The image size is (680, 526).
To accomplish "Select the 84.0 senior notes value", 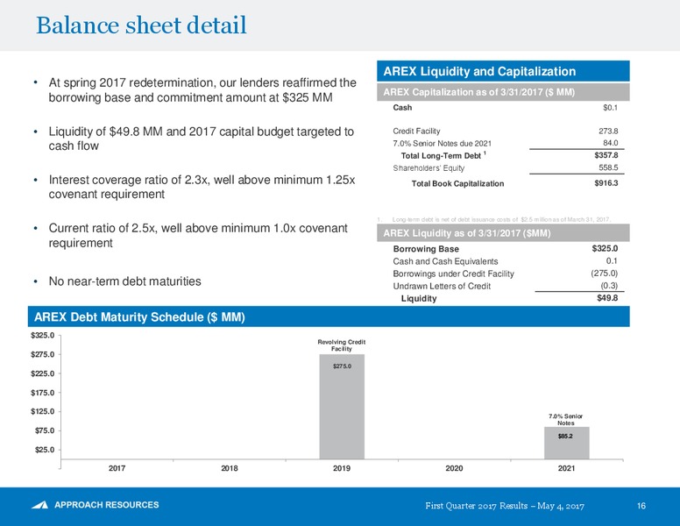I will pyautogui.click(x=610, y=143).
